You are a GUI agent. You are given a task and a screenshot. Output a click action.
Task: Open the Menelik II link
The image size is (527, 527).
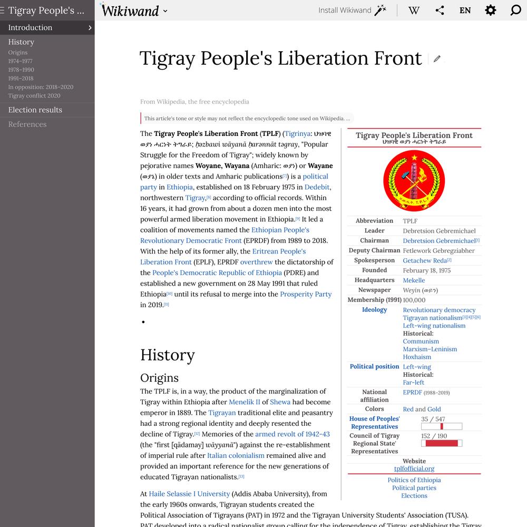click(245, 402)
